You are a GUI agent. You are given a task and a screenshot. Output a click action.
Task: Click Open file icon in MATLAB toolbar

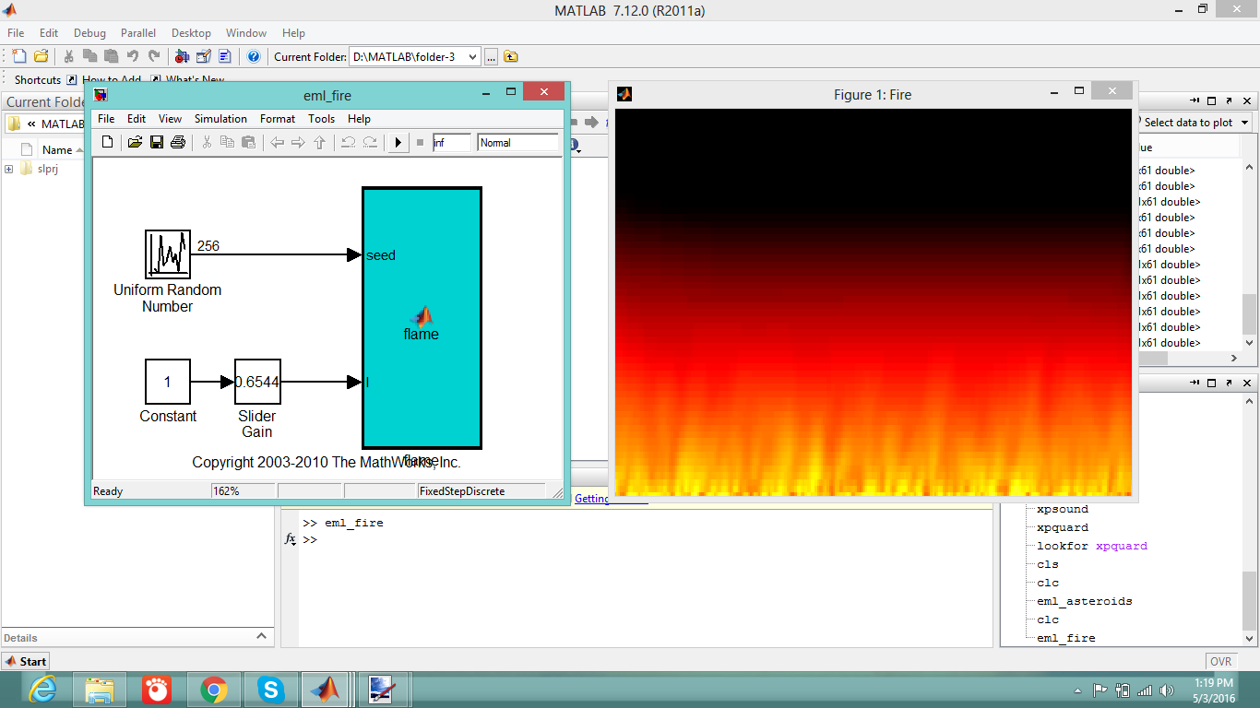pyautogui.click(x=41, y=56)
